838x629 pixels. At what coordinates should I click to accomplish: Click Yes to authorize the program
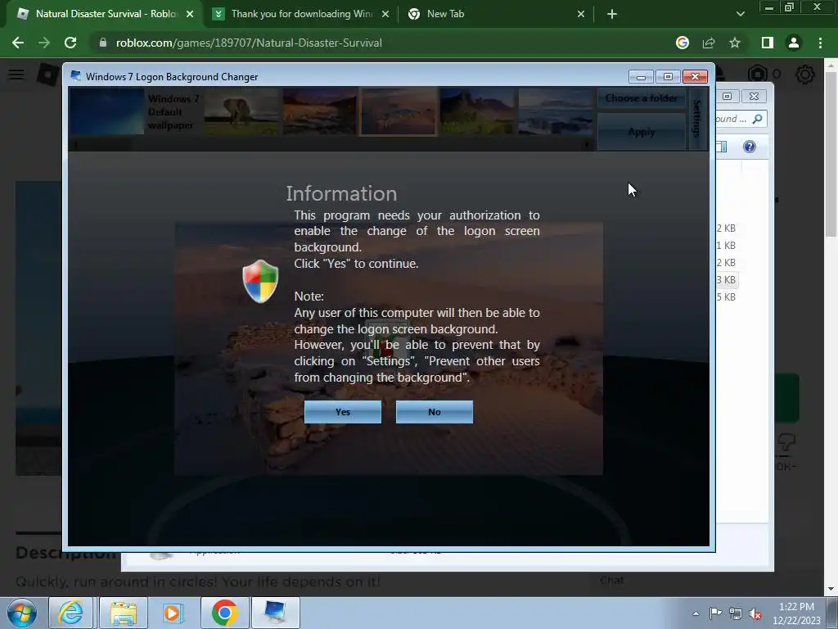(343, 412)
